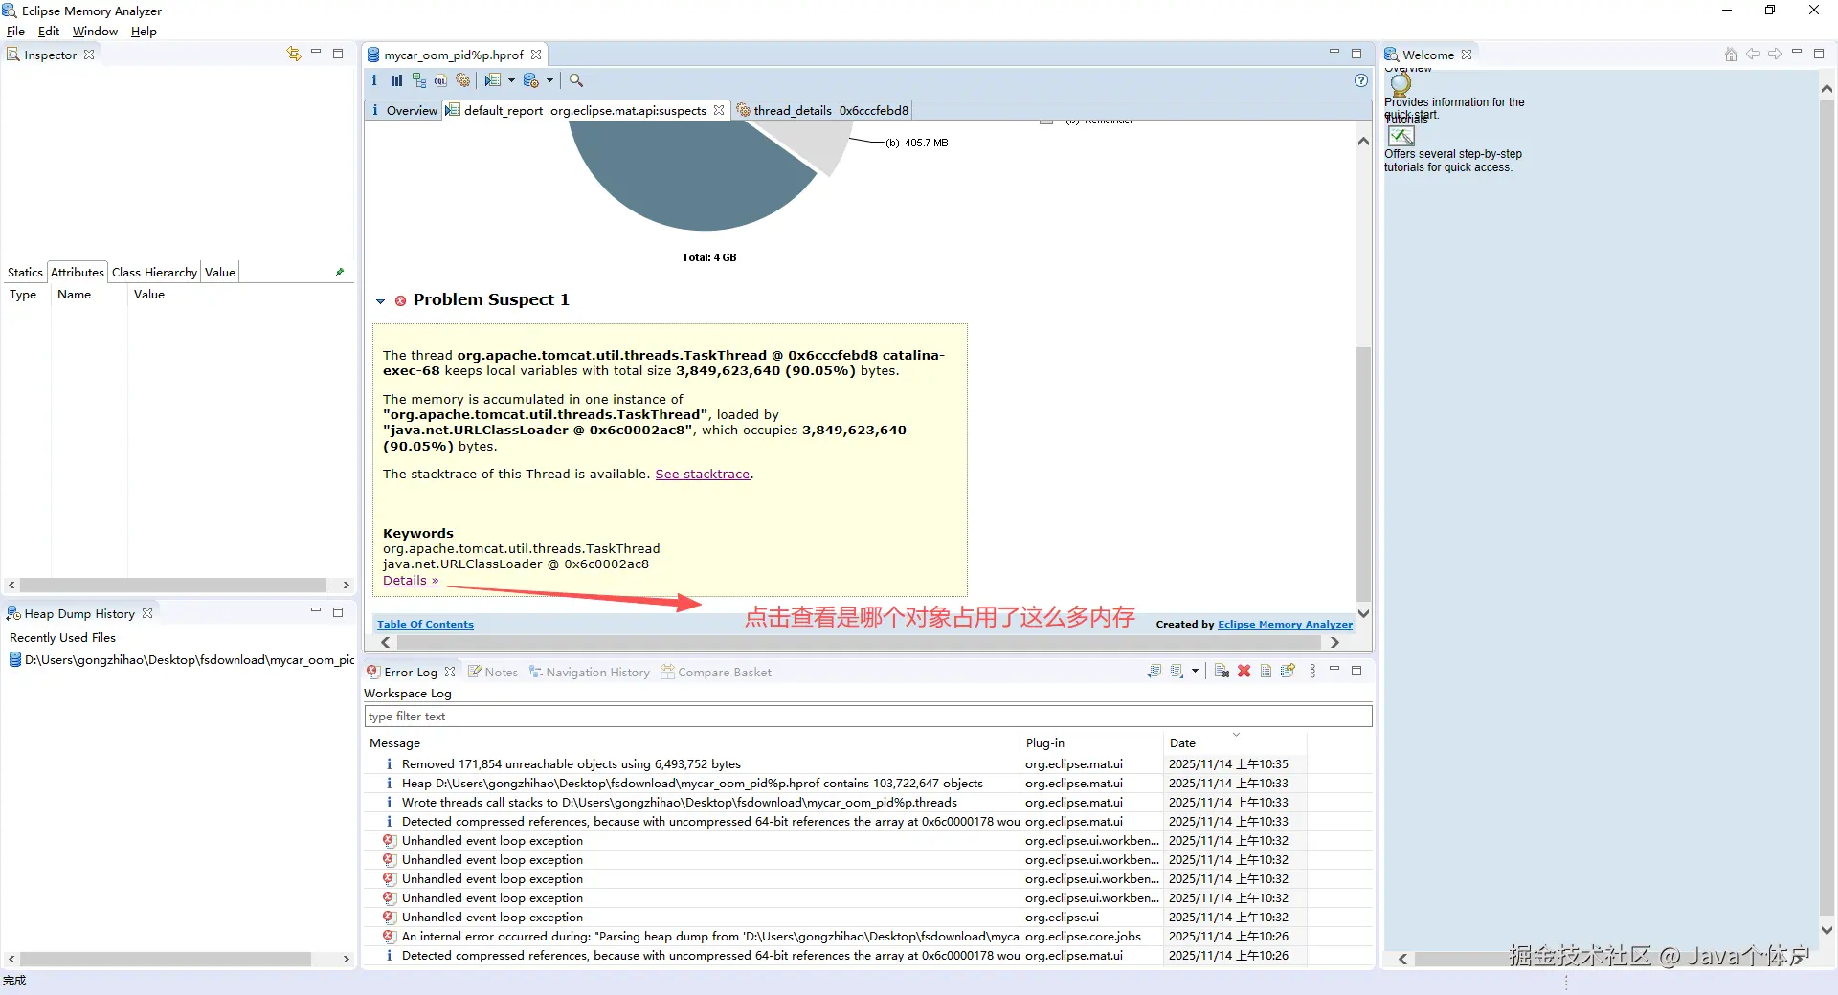The width and height of the screenshot is (1838, 995).
Task: Click the Inspector horizontal scrollbar
Action: pyautogui.click(x=173, y=585)
